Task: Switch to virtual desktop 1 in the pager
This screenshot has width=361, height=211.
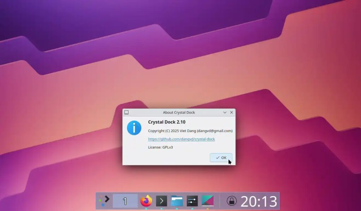Action: (x=124, y=201)
